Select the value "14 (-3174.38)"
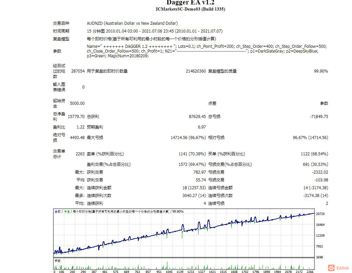The width and height of the screenshot is (352, 273). click(x=315, y=188)
